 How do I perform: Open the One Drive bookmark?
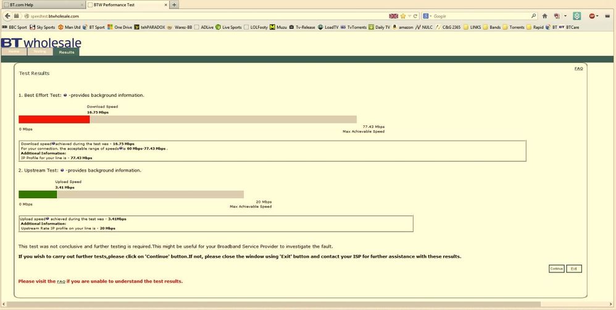[120, 27]
